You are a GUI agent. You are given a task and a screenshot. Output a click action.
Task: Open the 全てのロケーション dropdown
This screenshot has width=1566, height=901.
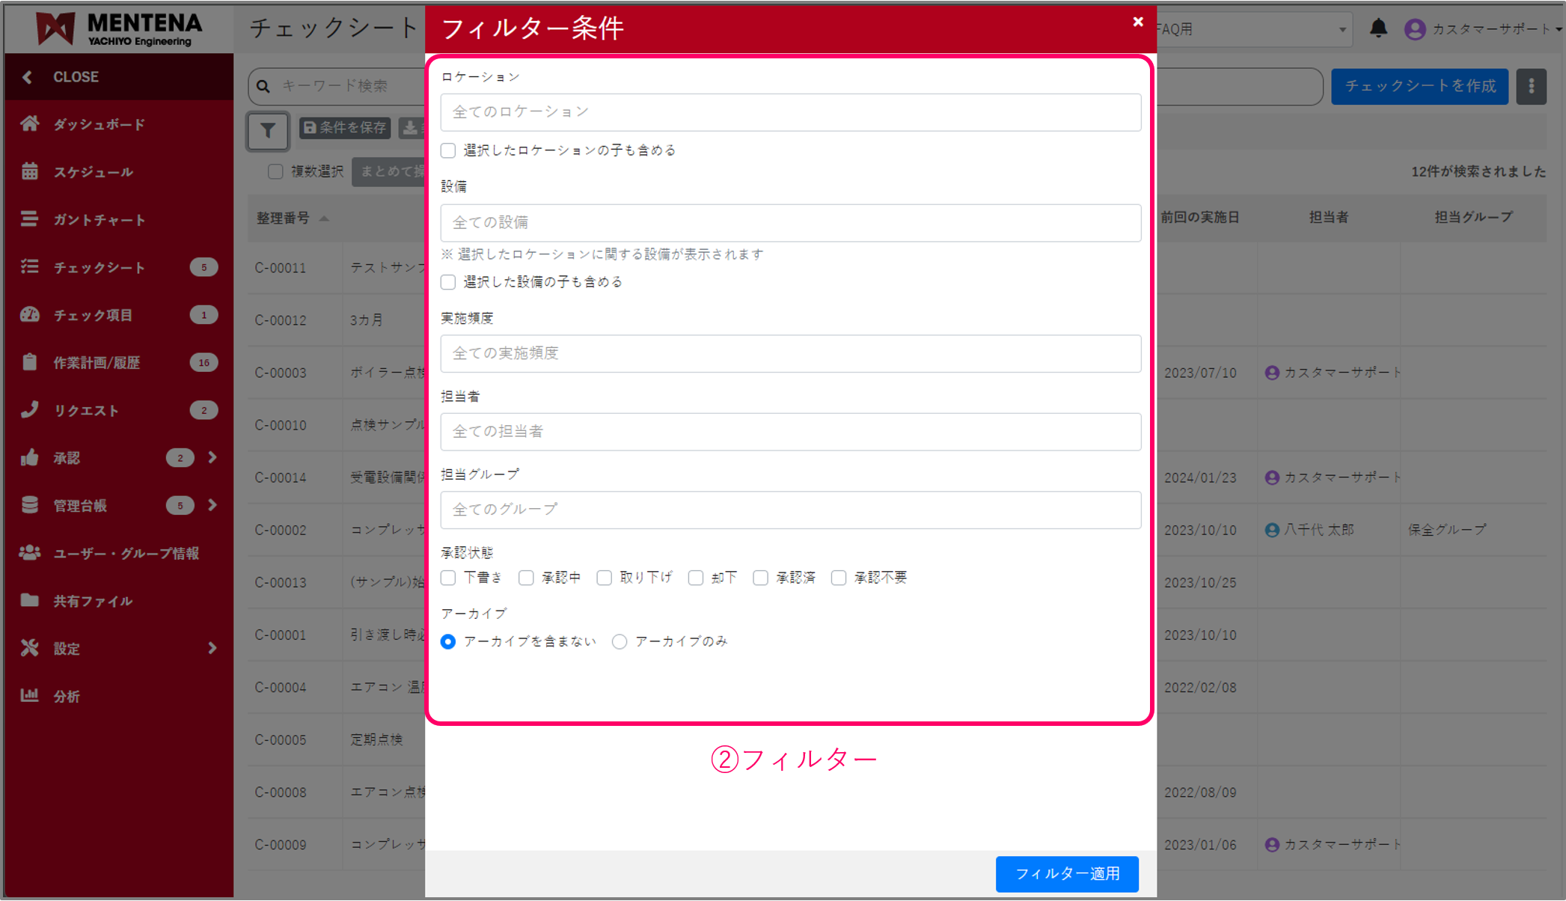coord(790,112)
